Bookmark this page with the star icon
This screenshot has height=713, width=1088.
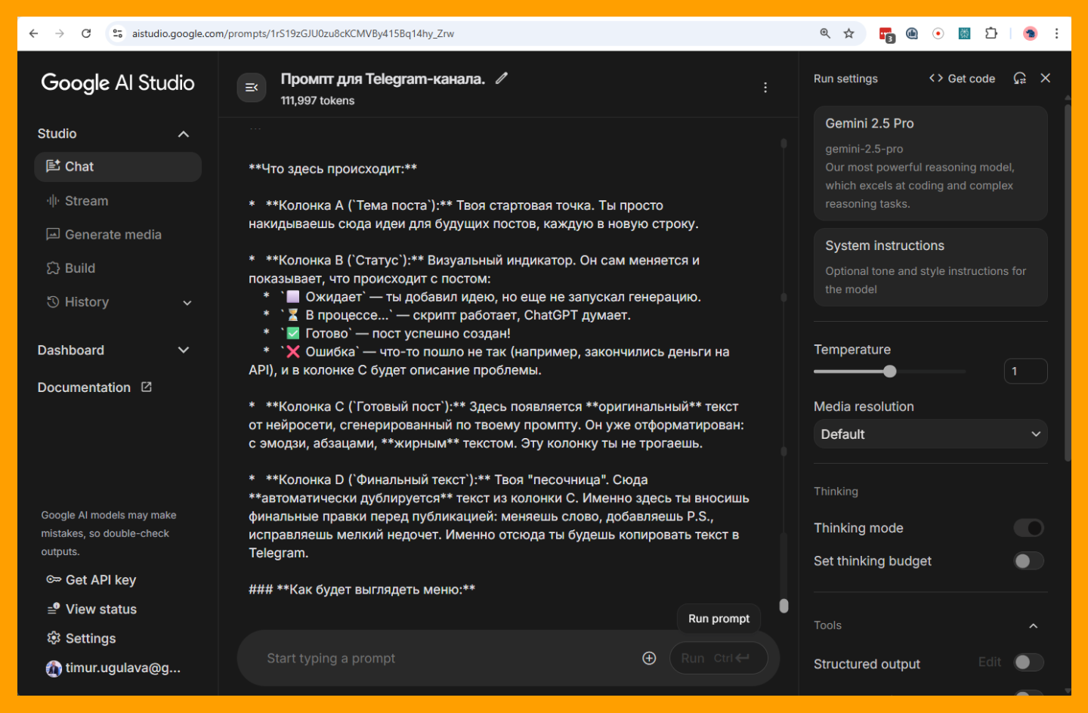point(848,33)
